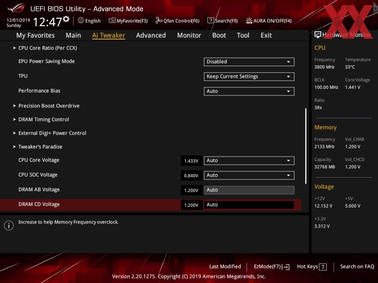The height and width of the screenshot is (283, 378).
Task: Open Search on FAQ link
Action: click(x=357, y=266)
